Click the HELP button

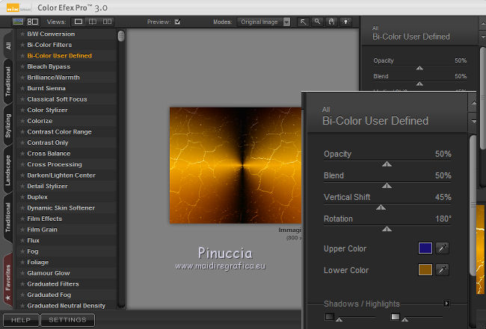pos(20,320)
